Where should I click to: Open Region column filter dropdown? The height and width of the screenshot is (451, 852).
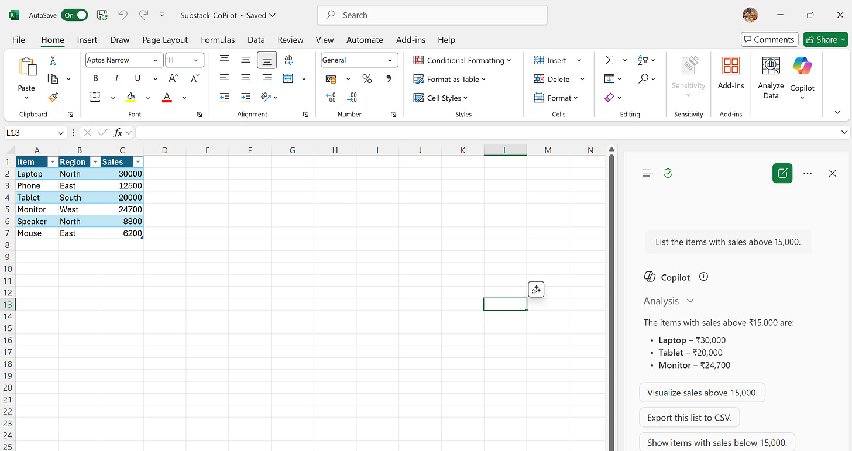pyautogui.click(x=95, y=162)
